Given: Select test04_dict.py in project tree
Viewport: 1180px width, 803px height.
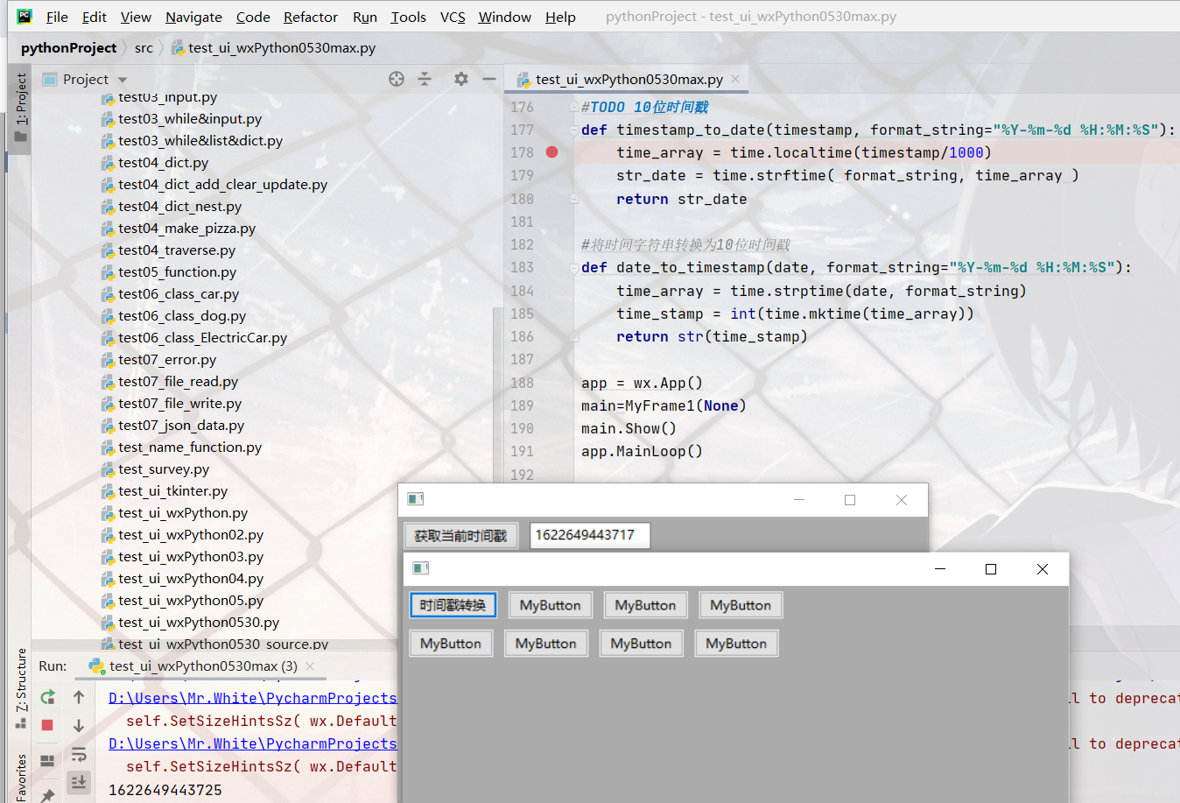Looking at the screenshot, I should [163, 163].
